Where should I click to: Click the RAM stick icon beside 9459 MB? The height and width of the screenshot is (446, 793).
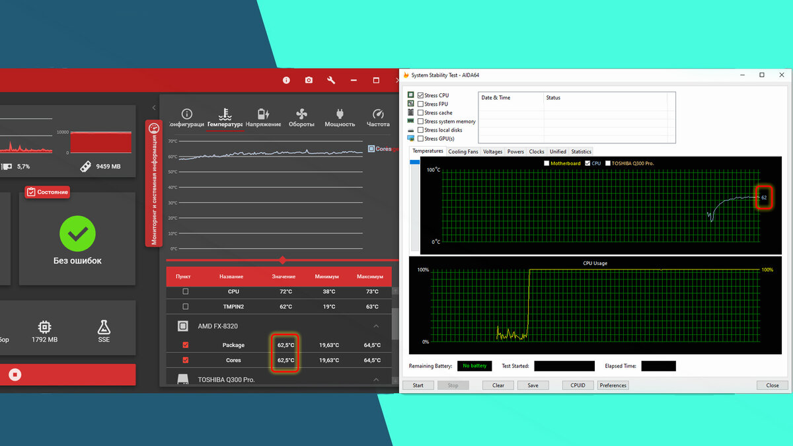pyautogui.click(x=85, y=167)
